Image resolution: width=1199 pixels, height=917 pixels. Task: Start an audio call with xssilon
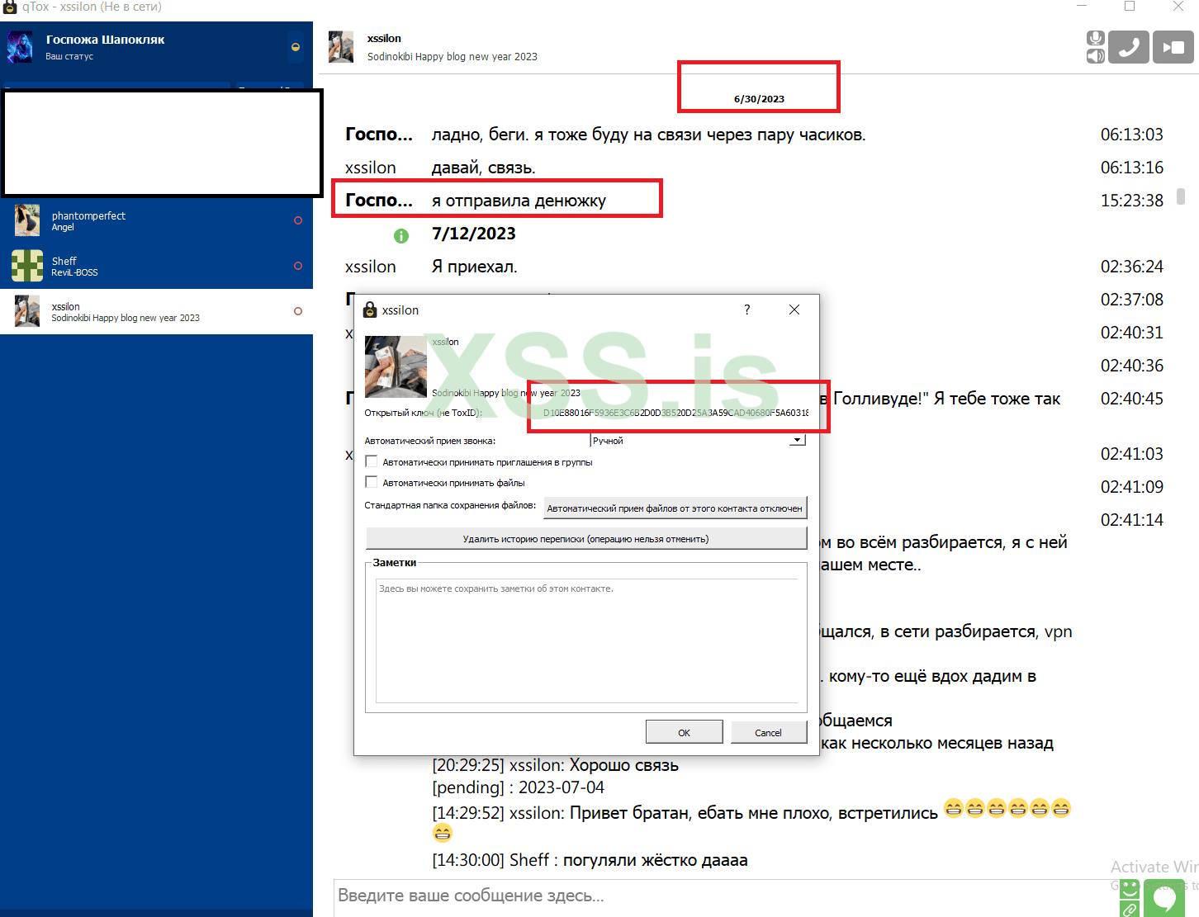pos(1129,46)
